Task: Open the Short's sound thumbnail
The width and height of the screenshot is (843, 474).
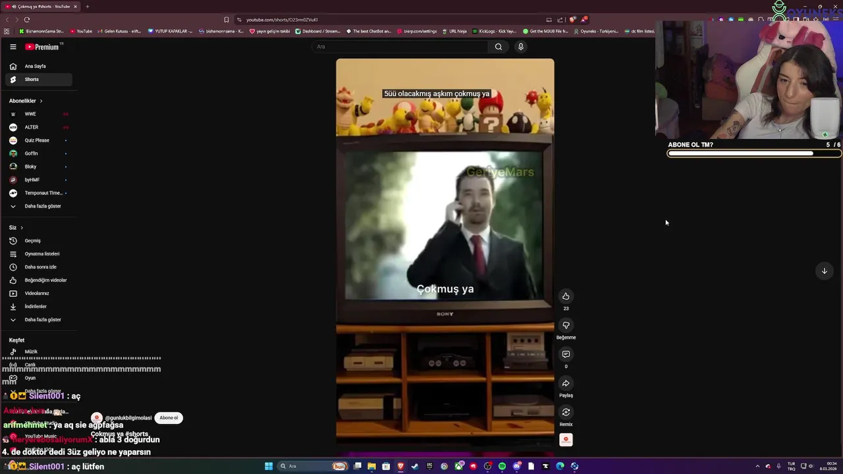Action: coord(566,440)
